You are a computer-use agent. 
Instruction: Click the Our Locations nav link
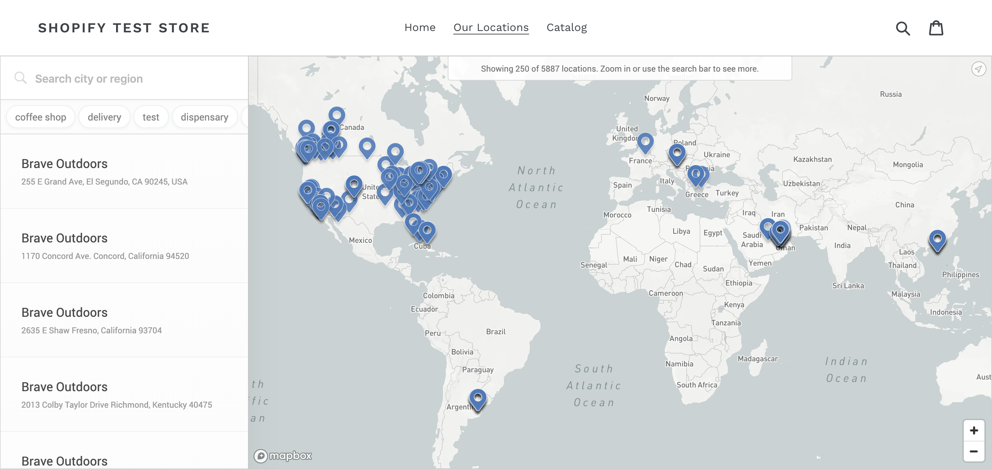490,27
